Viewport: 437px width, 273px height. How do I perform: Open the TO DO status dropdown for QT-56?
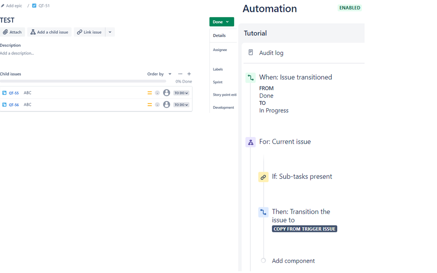click(181, 105)
